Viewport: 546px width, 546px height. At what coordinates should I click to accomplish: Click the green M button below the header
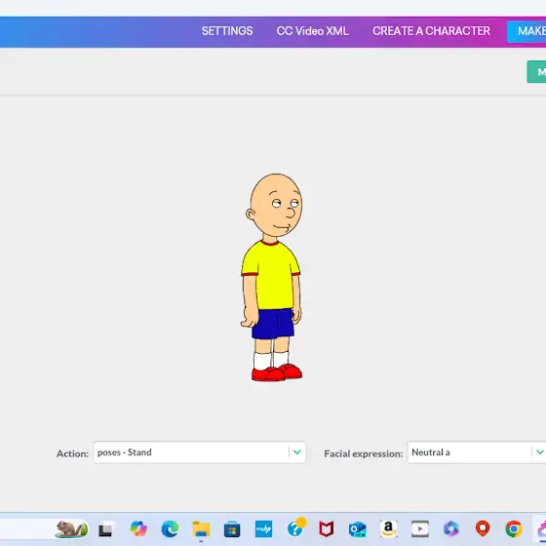click(x=536, y=72)
